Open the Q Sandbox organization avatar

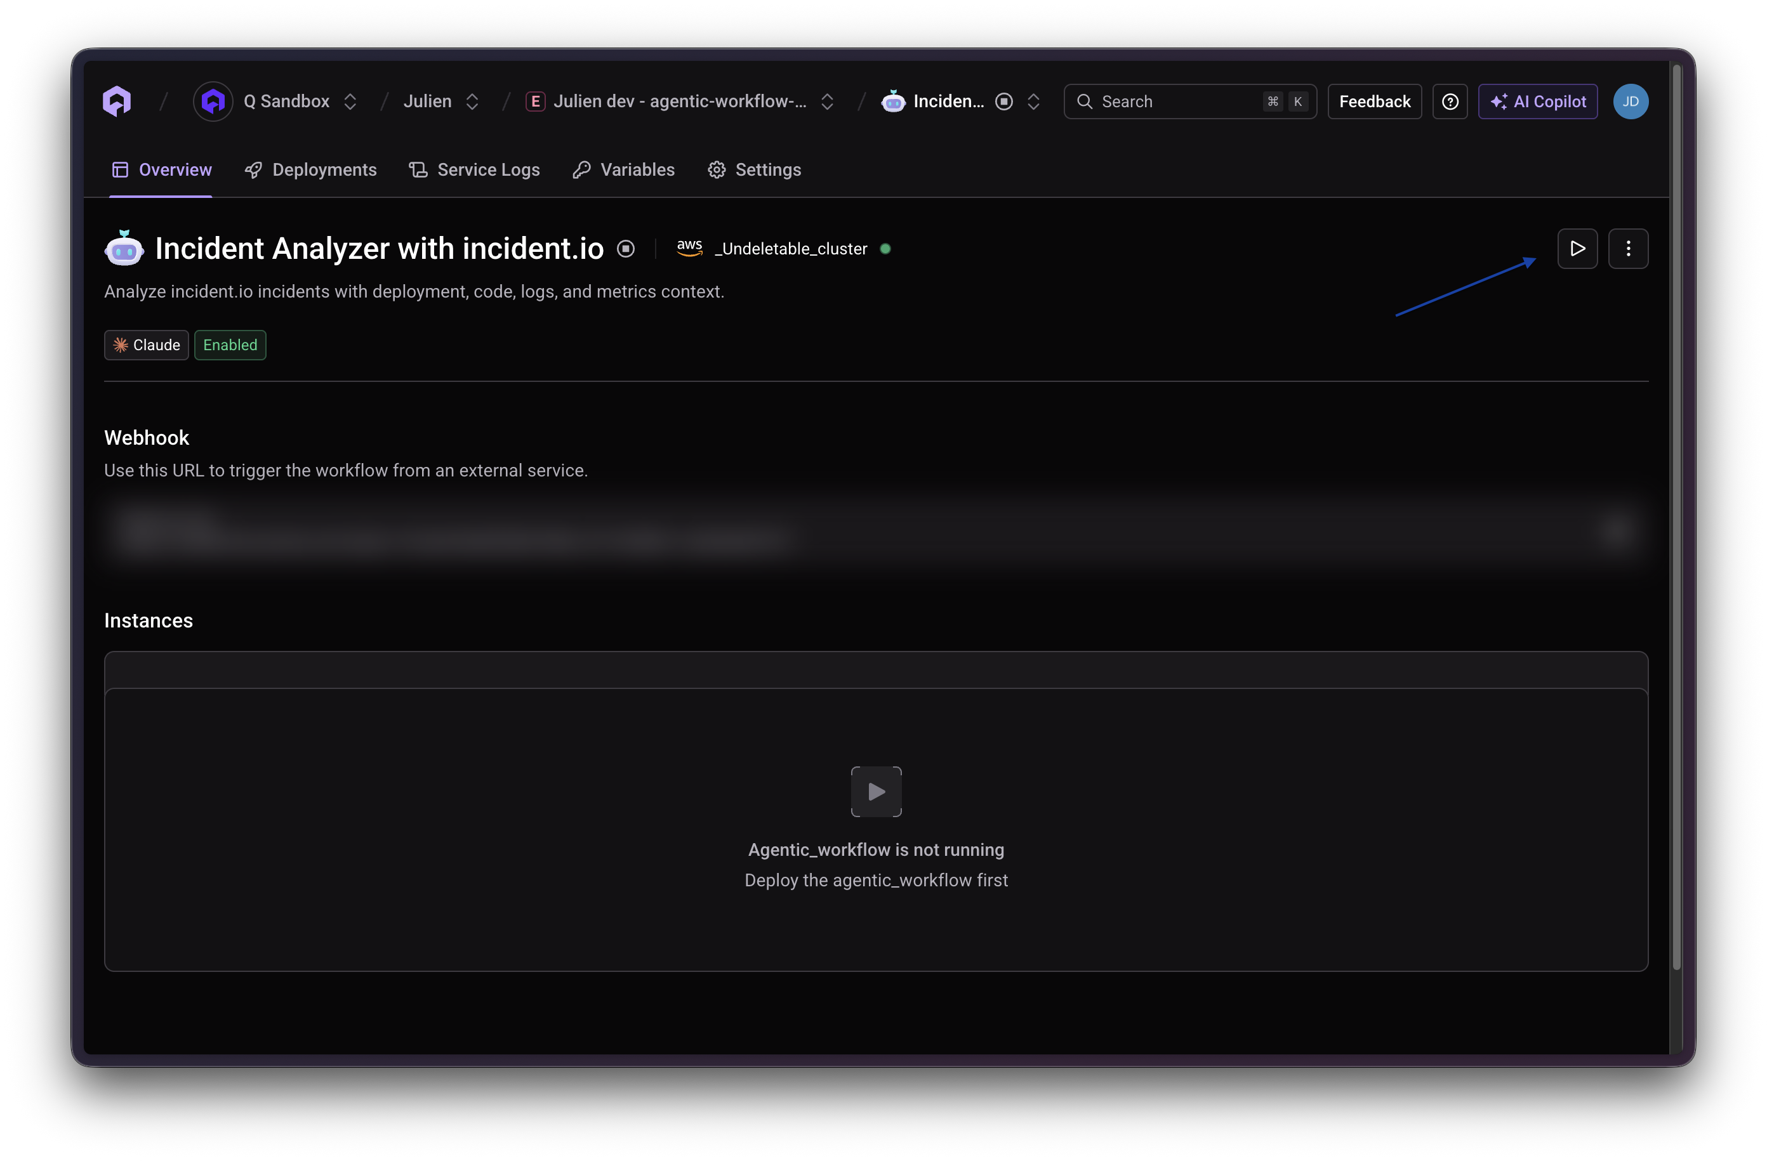click(213, 102)
